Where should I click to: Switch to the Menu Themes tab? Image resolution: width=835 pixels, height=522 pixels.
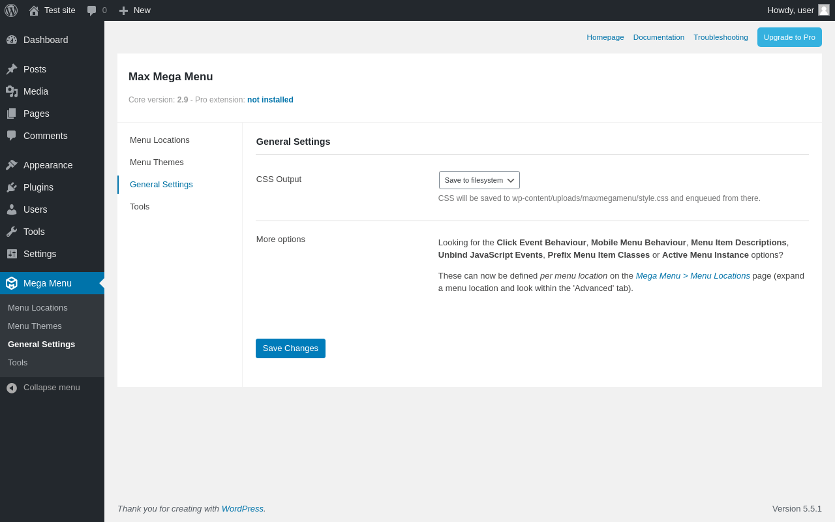(157, 162)
